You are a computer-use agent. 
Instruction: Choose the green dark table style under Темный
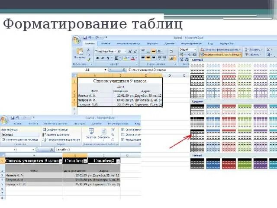(x=245, y=164)
